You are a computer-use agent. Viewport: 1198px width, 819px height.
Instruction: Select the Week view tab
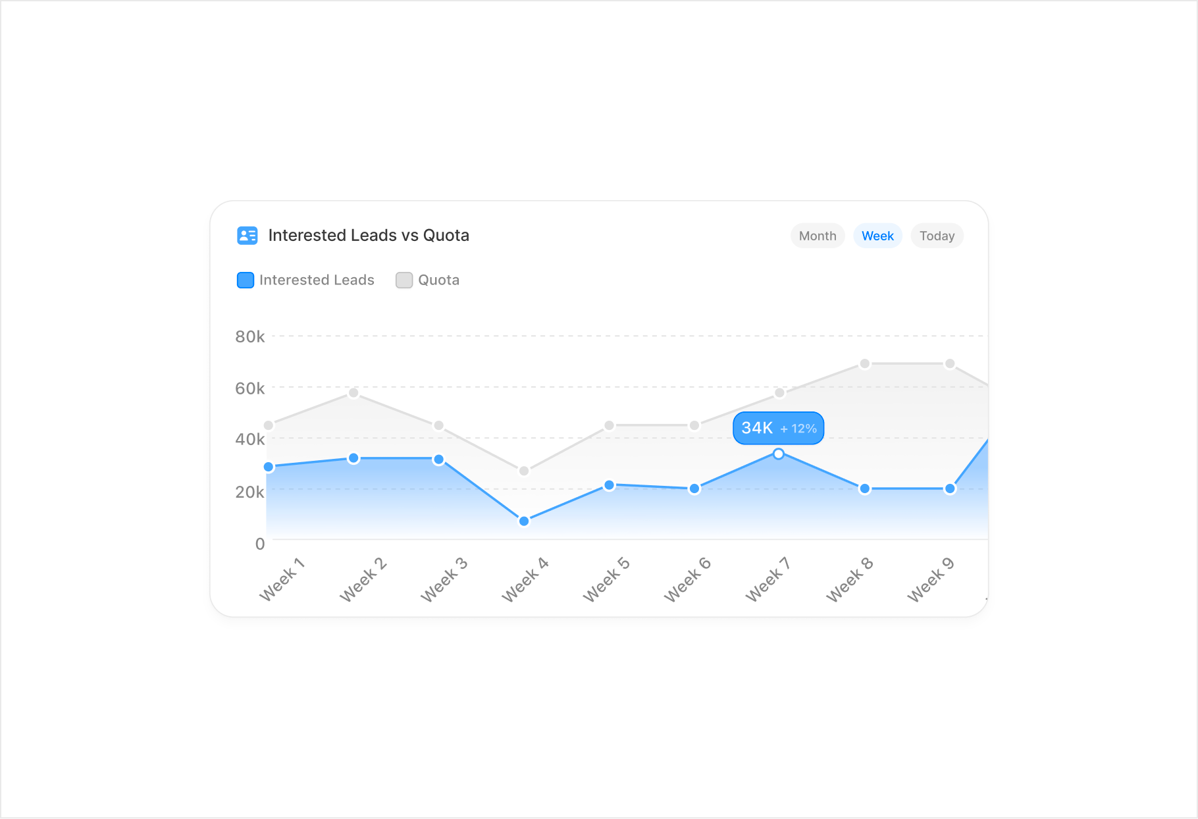click(877, 236)
